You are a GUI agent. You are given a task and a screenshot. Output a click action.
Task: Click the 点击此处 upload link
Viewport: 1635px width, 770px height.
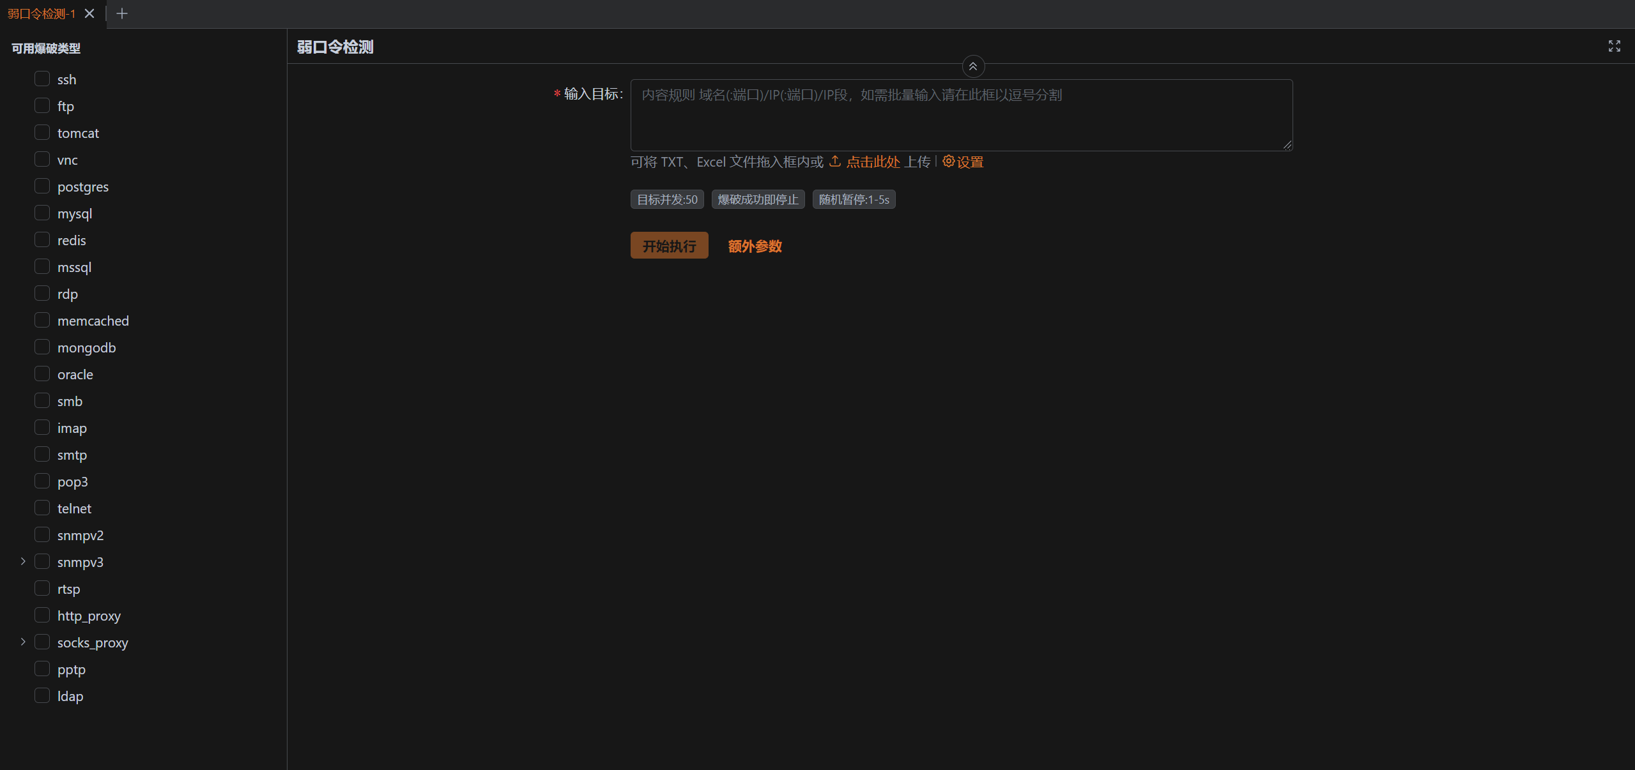873,162
